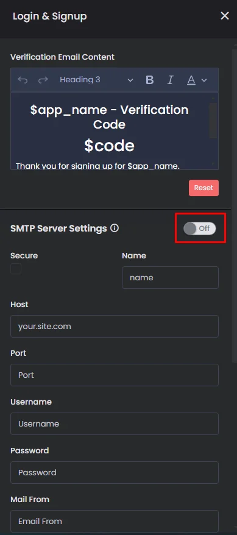Expand the font color chevron arrow
Screen dimensions: 237x535
(204, 80)
